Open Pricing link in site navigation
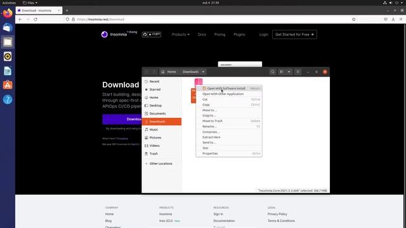The height and width of the screenshot is (228, 406). point(219,34)
